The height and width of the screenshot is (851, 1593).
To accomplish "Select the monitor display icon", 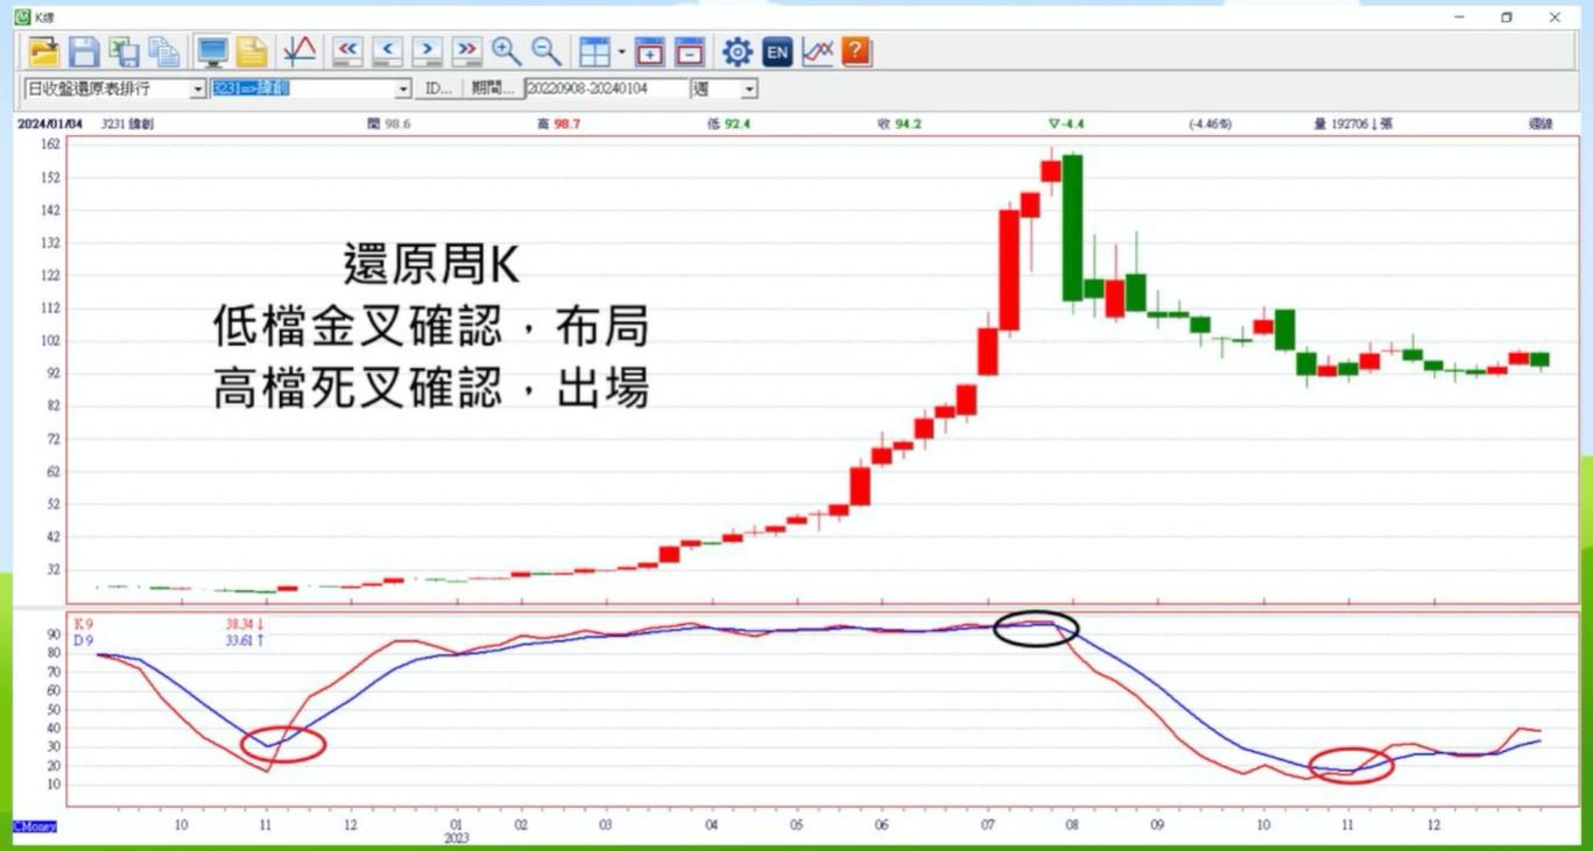I will pyautogui.click(x=213, y=52).
